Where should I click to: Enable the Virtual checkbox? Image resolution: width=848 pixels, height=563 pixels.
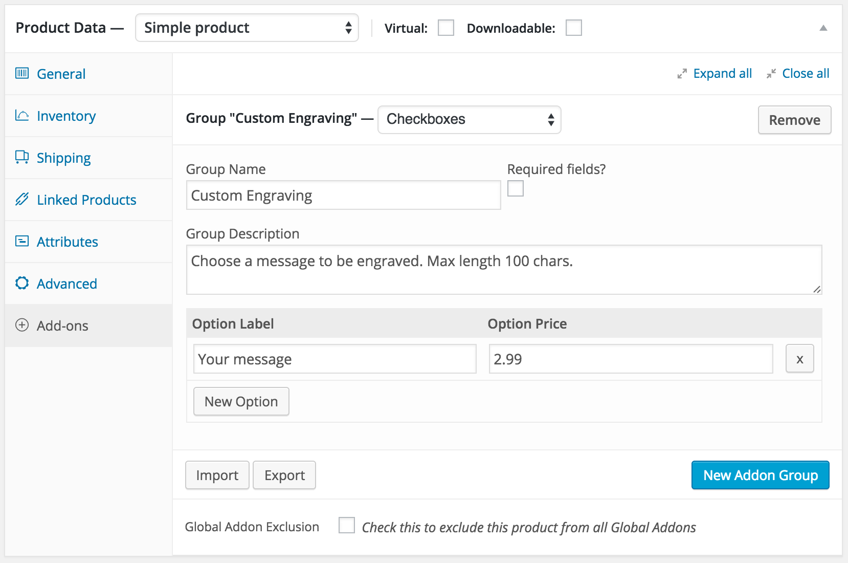pos(446,28)
